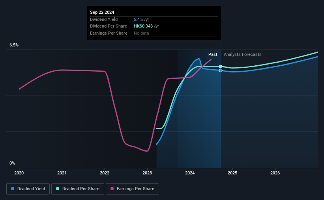The width and height of the screenshot is (324, 200).
Task: Click the 2026 x-axis label
Action: click(275, 173)
